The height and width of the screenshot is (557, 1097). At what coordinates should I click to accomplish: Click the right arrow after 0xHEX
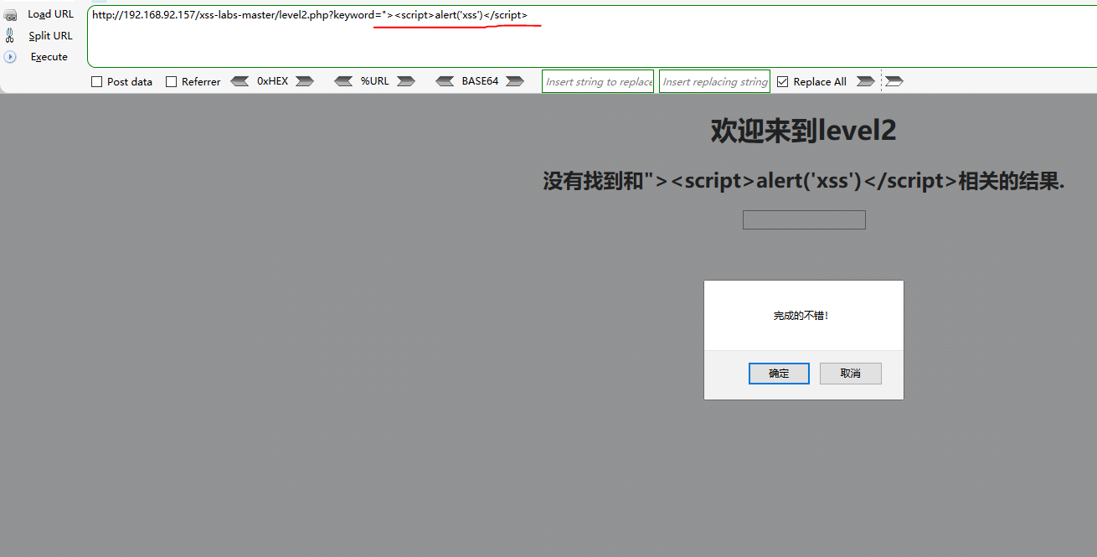pyautogui.click(x=305, y=81)
